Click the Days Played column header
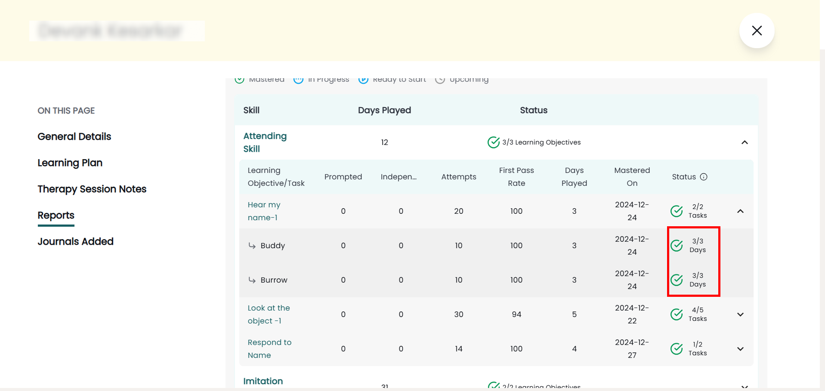825x391 pixels. (384, 110)
